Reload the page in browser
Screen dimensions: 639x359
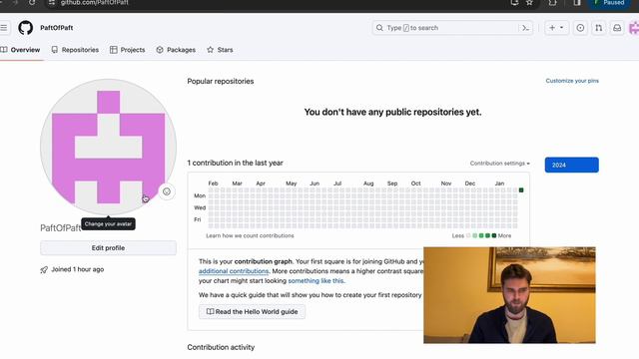32,3
